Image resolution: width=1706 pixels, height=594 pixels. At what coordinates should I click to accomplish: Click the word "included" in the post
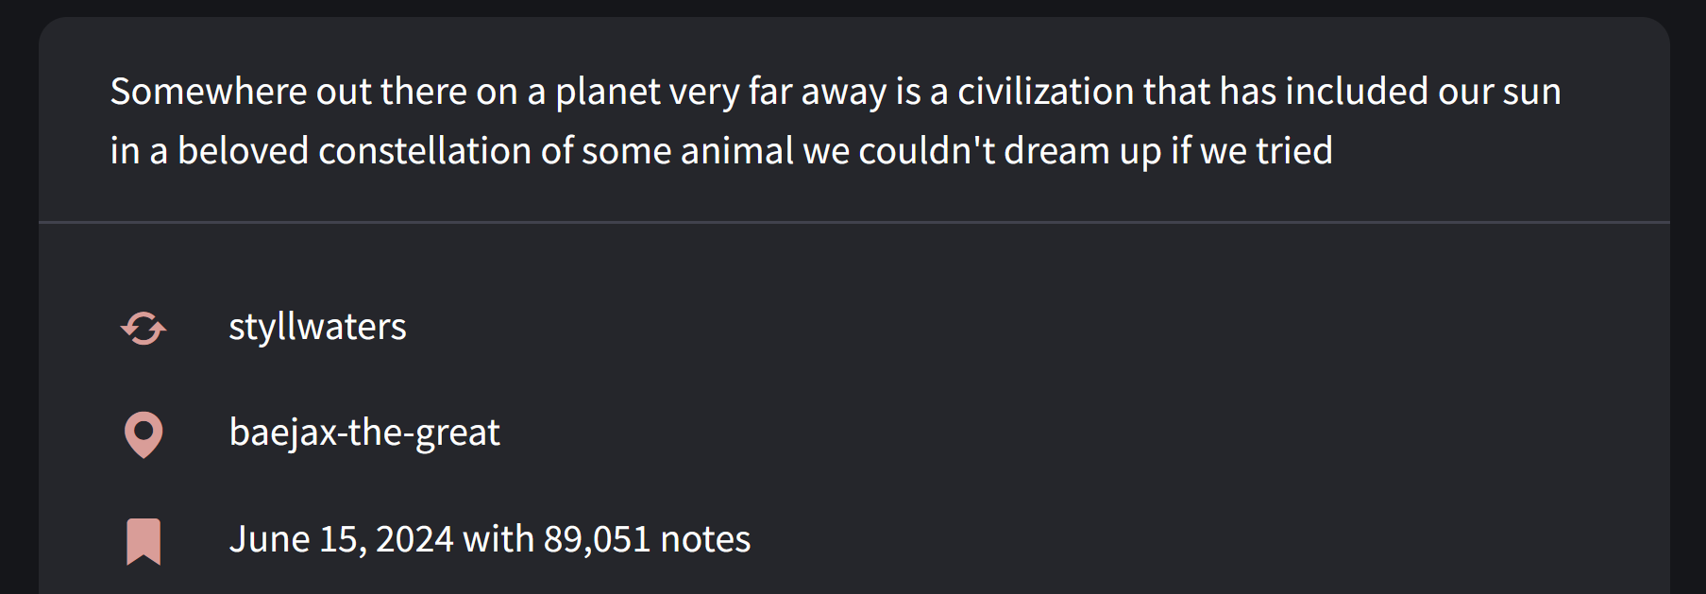tap(1356, 92)
